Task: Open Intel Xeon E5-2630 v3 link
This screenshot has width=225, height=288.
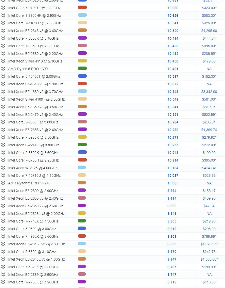Action: coord(35,198)
